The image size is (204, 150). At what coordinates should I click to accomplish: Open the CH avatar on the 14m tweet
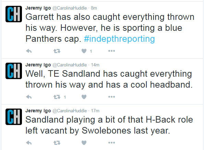(x=14, y=71)
